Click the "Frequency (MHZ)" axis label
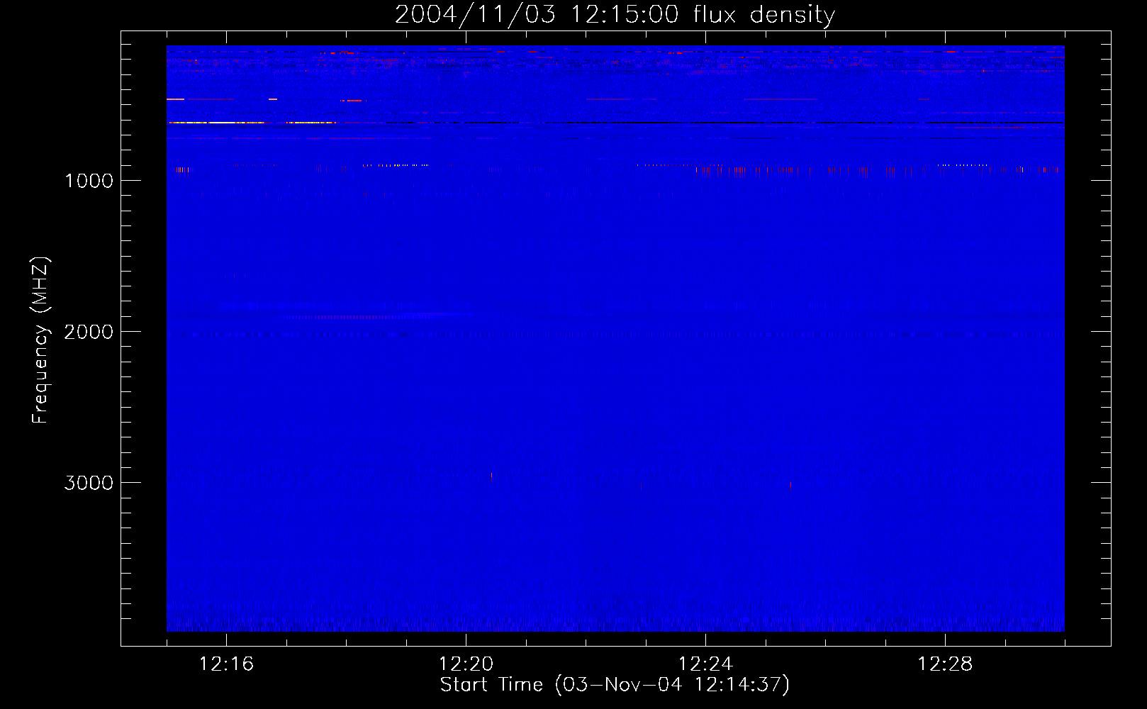 (x=40, y=340)
